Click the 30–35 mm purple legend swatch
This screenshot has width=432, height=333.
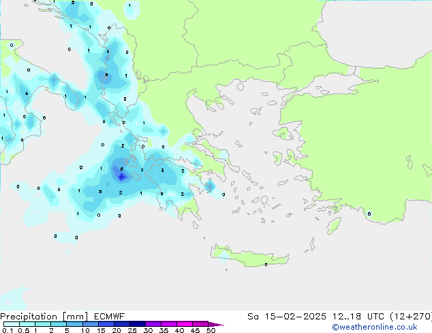tap(153, 324)
